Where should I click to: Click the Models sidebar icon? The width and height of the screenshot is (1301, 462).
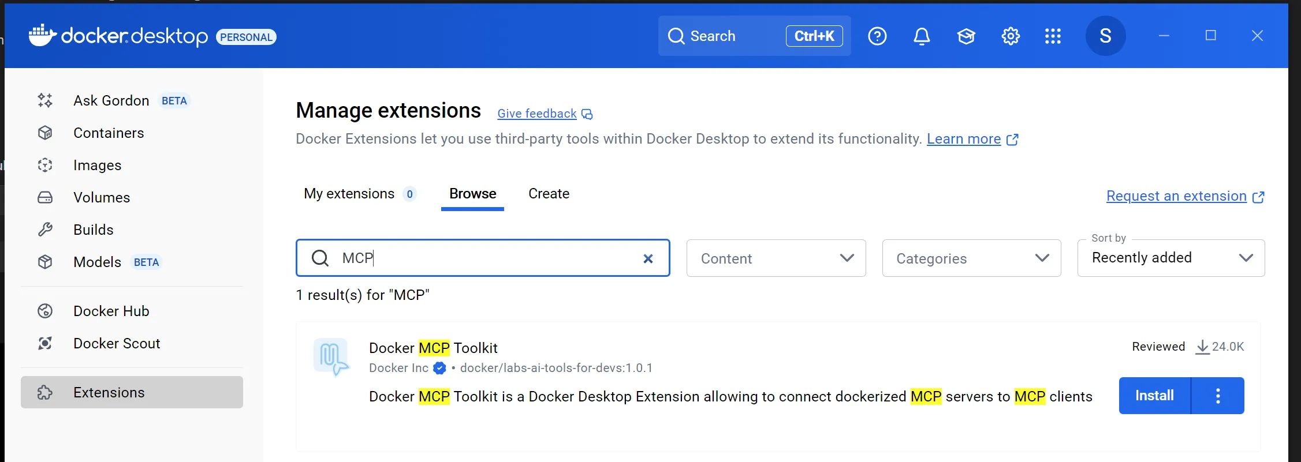[45, 262]
